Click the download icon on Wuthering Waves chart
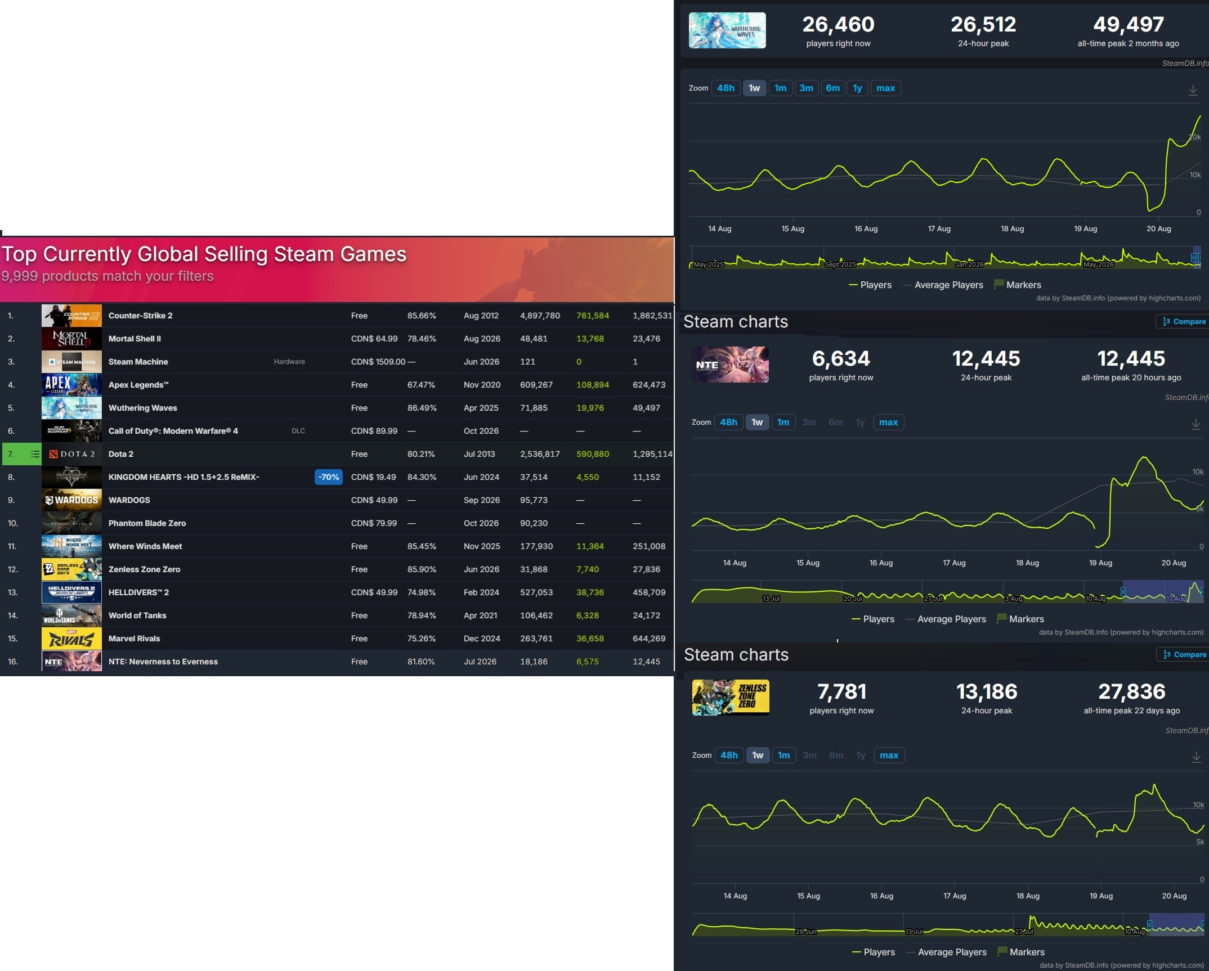 click(x=1193, y=90)
